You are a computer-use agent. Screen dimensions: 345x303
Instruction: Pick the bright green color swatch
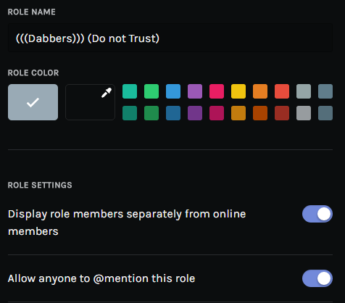(151, 91)
